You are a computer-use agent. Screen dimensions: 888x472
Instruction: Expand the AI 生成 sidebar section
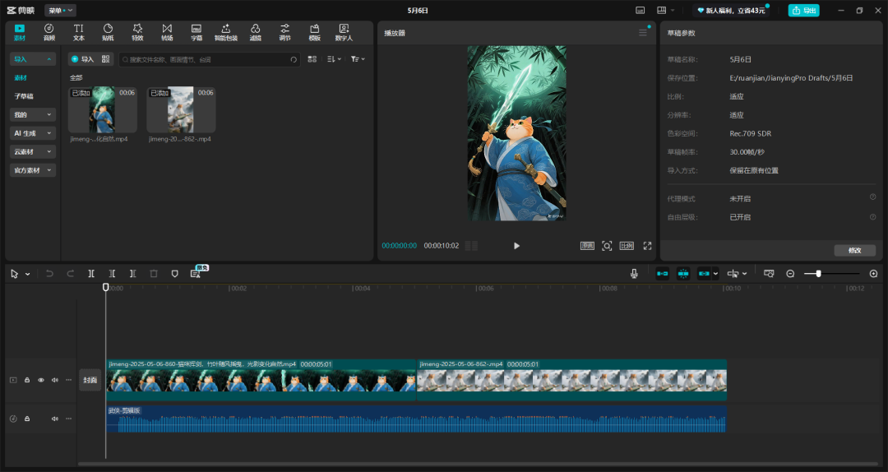coord(33,133)
